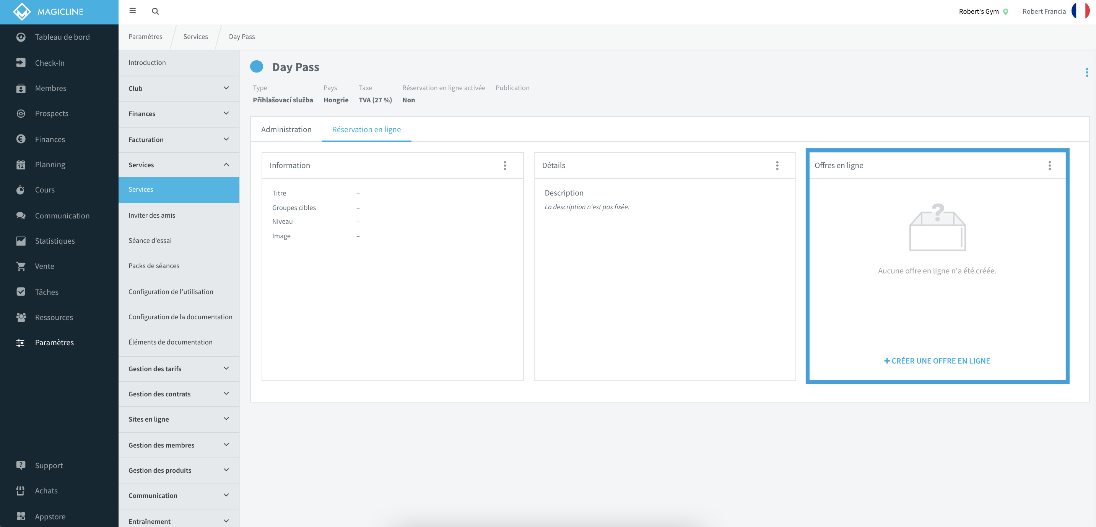Open Offres en ligne three-dot menu
This screenshot has height=527, width=1096.
click(1049, 165)
